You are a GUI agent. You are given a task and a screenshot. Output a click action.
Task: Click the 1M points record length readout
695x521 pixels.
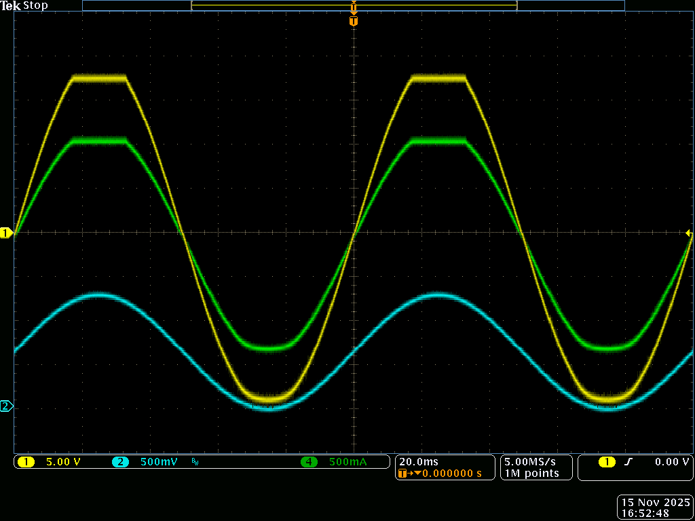click(531, 473)
